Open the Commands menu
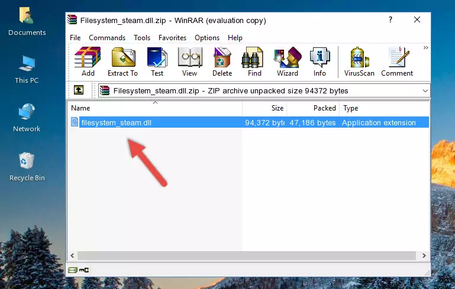The image size is (455, 289). (107, 38)
